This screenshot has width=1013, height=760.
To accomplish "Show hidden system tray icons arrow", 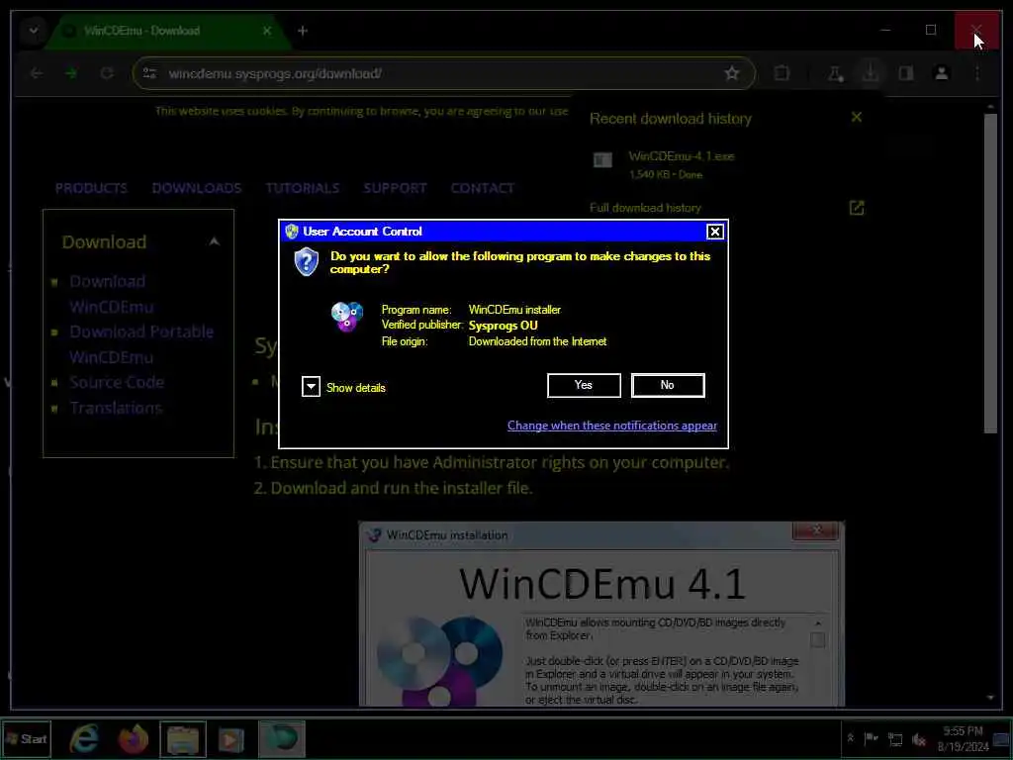I will pyautogui.click(x=850, y=738).
